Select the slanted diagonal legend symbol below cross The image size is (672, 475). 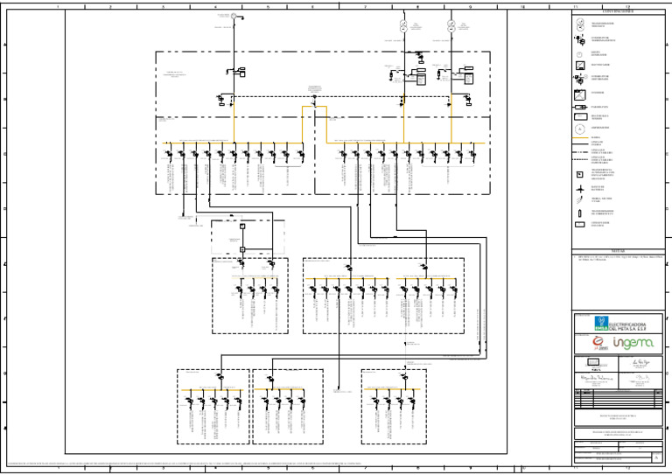(x=579, y=200)
